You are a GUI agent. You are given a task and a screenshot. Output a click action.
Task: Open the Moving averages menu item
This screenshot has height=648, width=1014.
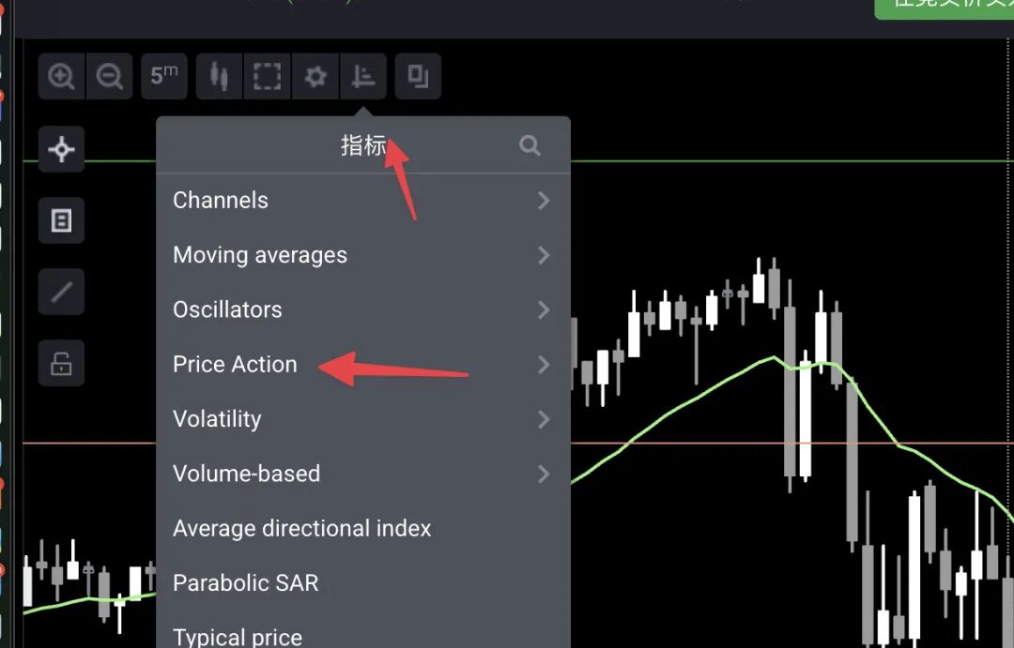coord(260,255)
